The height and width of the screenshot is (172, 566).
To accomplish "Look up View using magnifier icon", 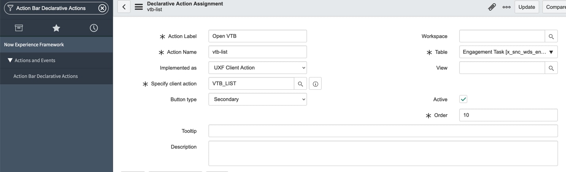I will pos(551,68).
